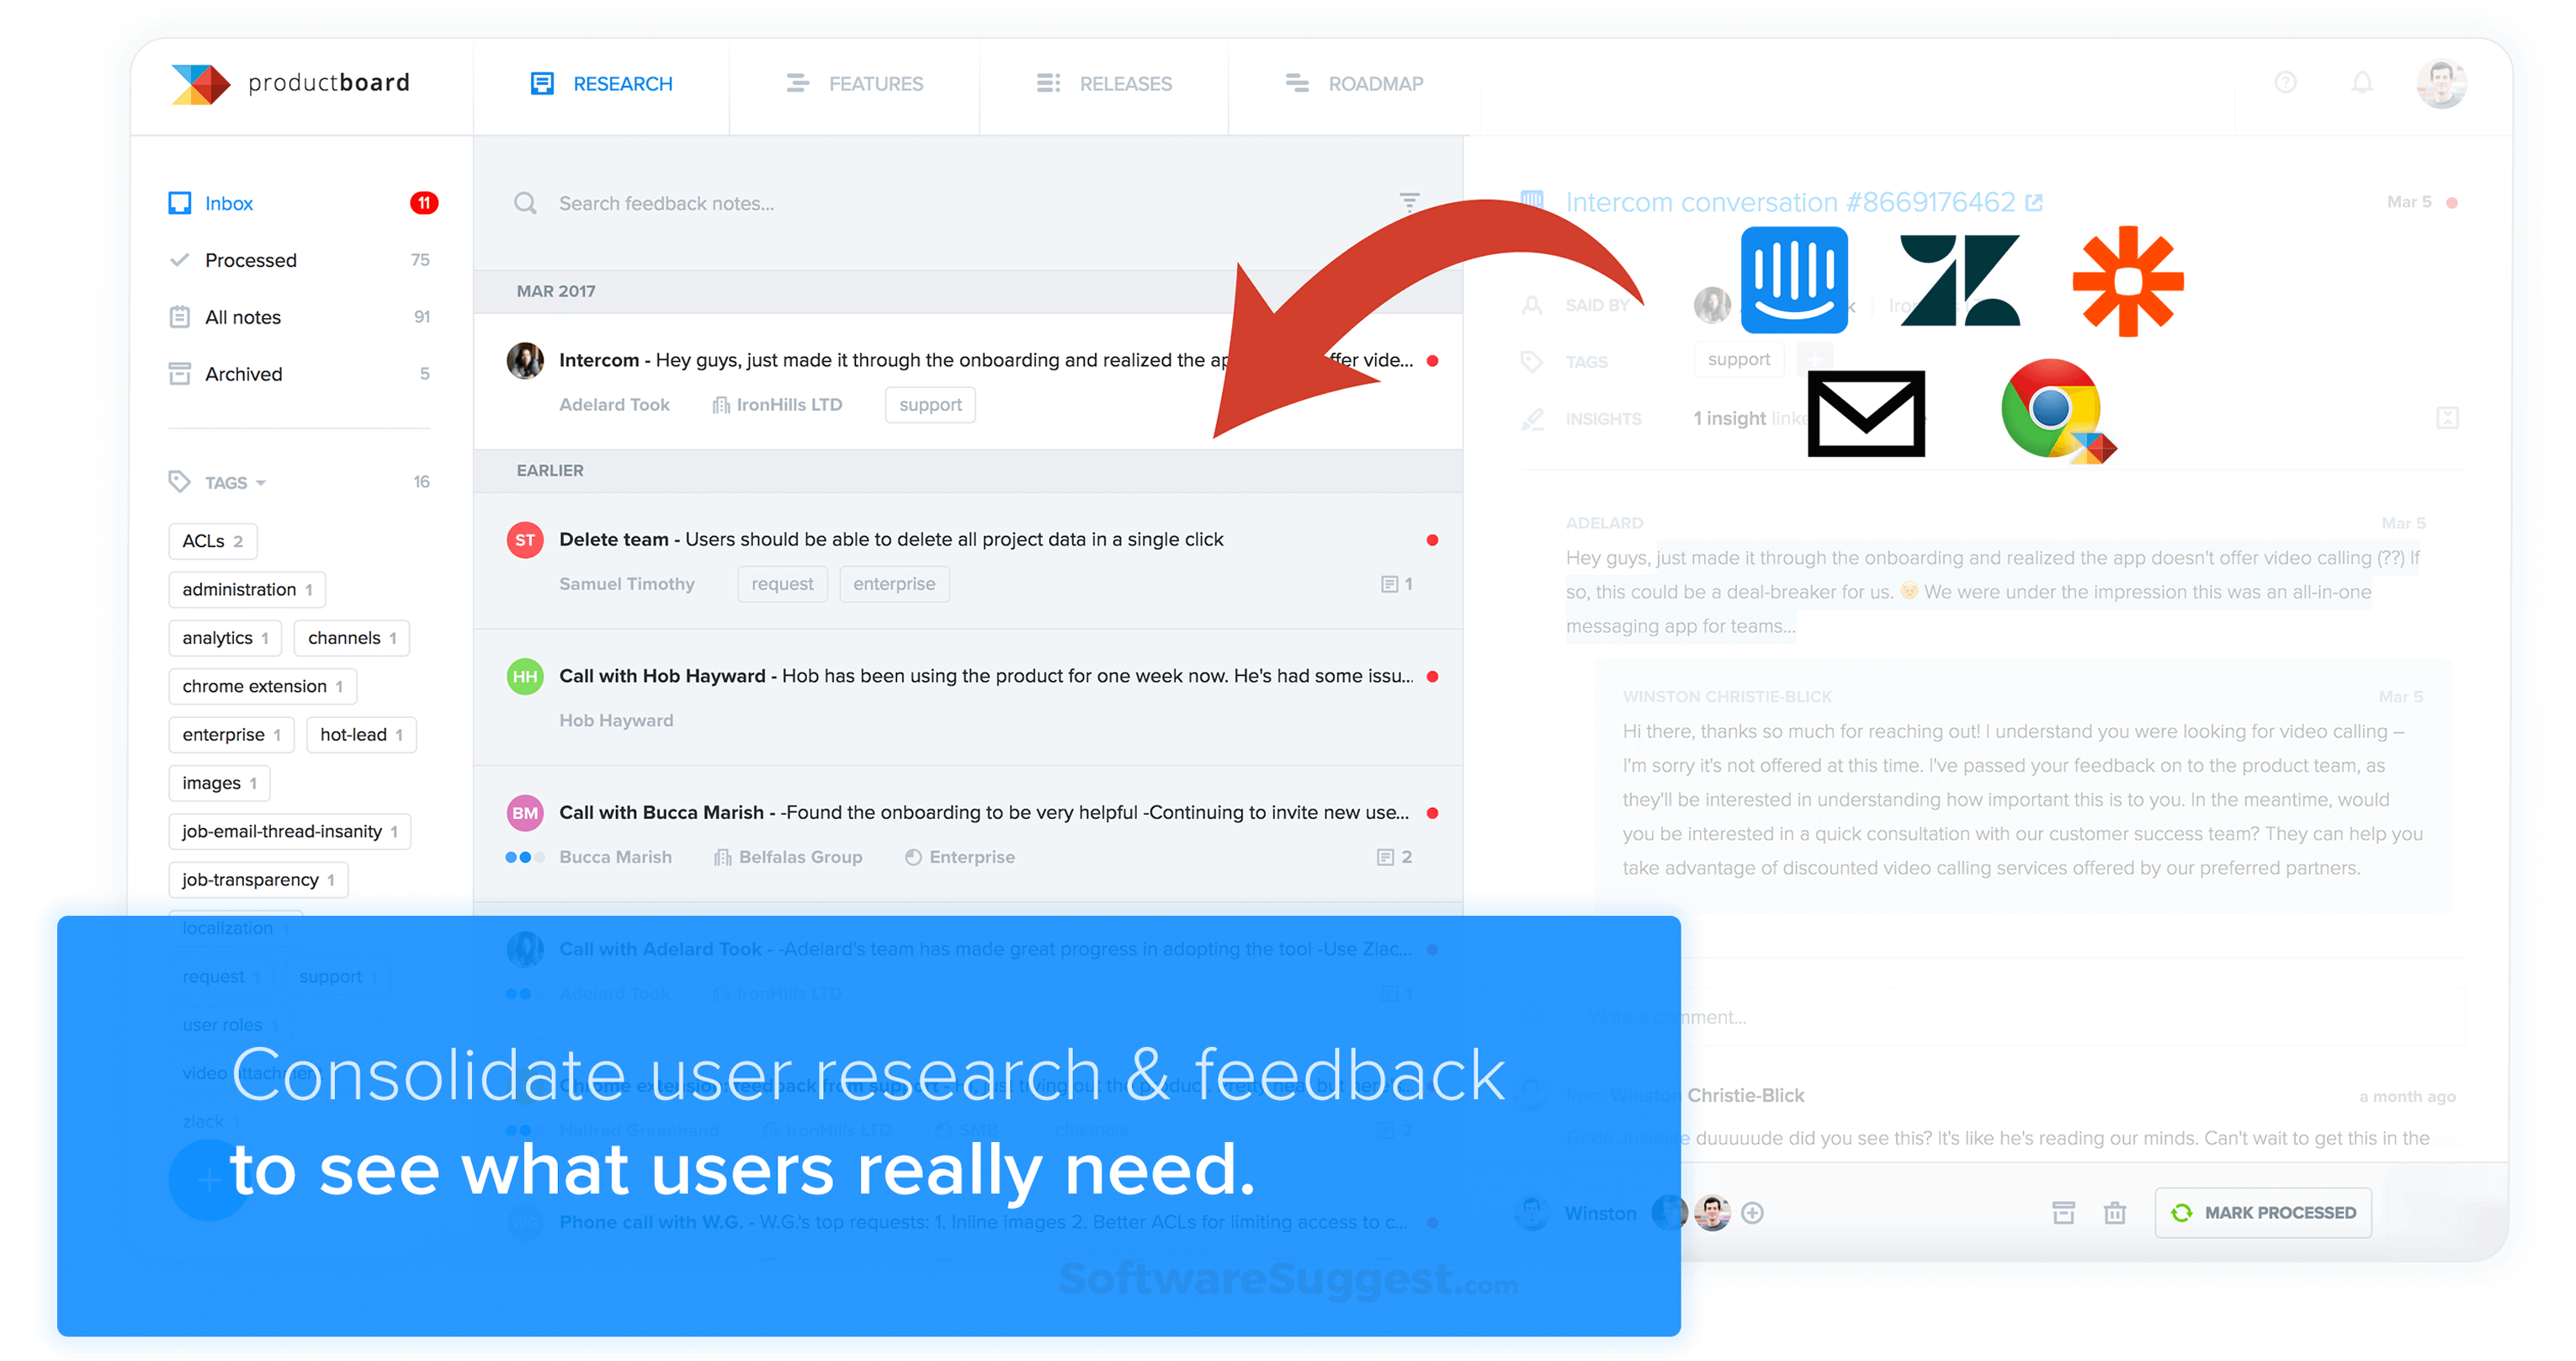Viewport: 2576px width, 1361px height.
Task: Toggle unread dot on Bucca Marish note
Action: (x=1432, y=814)
